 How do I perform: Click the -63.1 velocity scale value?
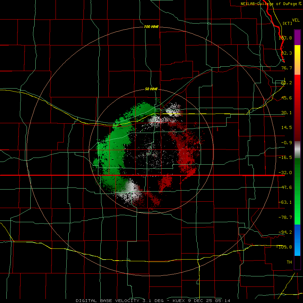285,202
